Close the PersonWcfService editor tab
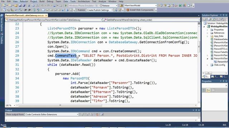The height and width of the screenshot is (128, 229). [x=46, y=15]
